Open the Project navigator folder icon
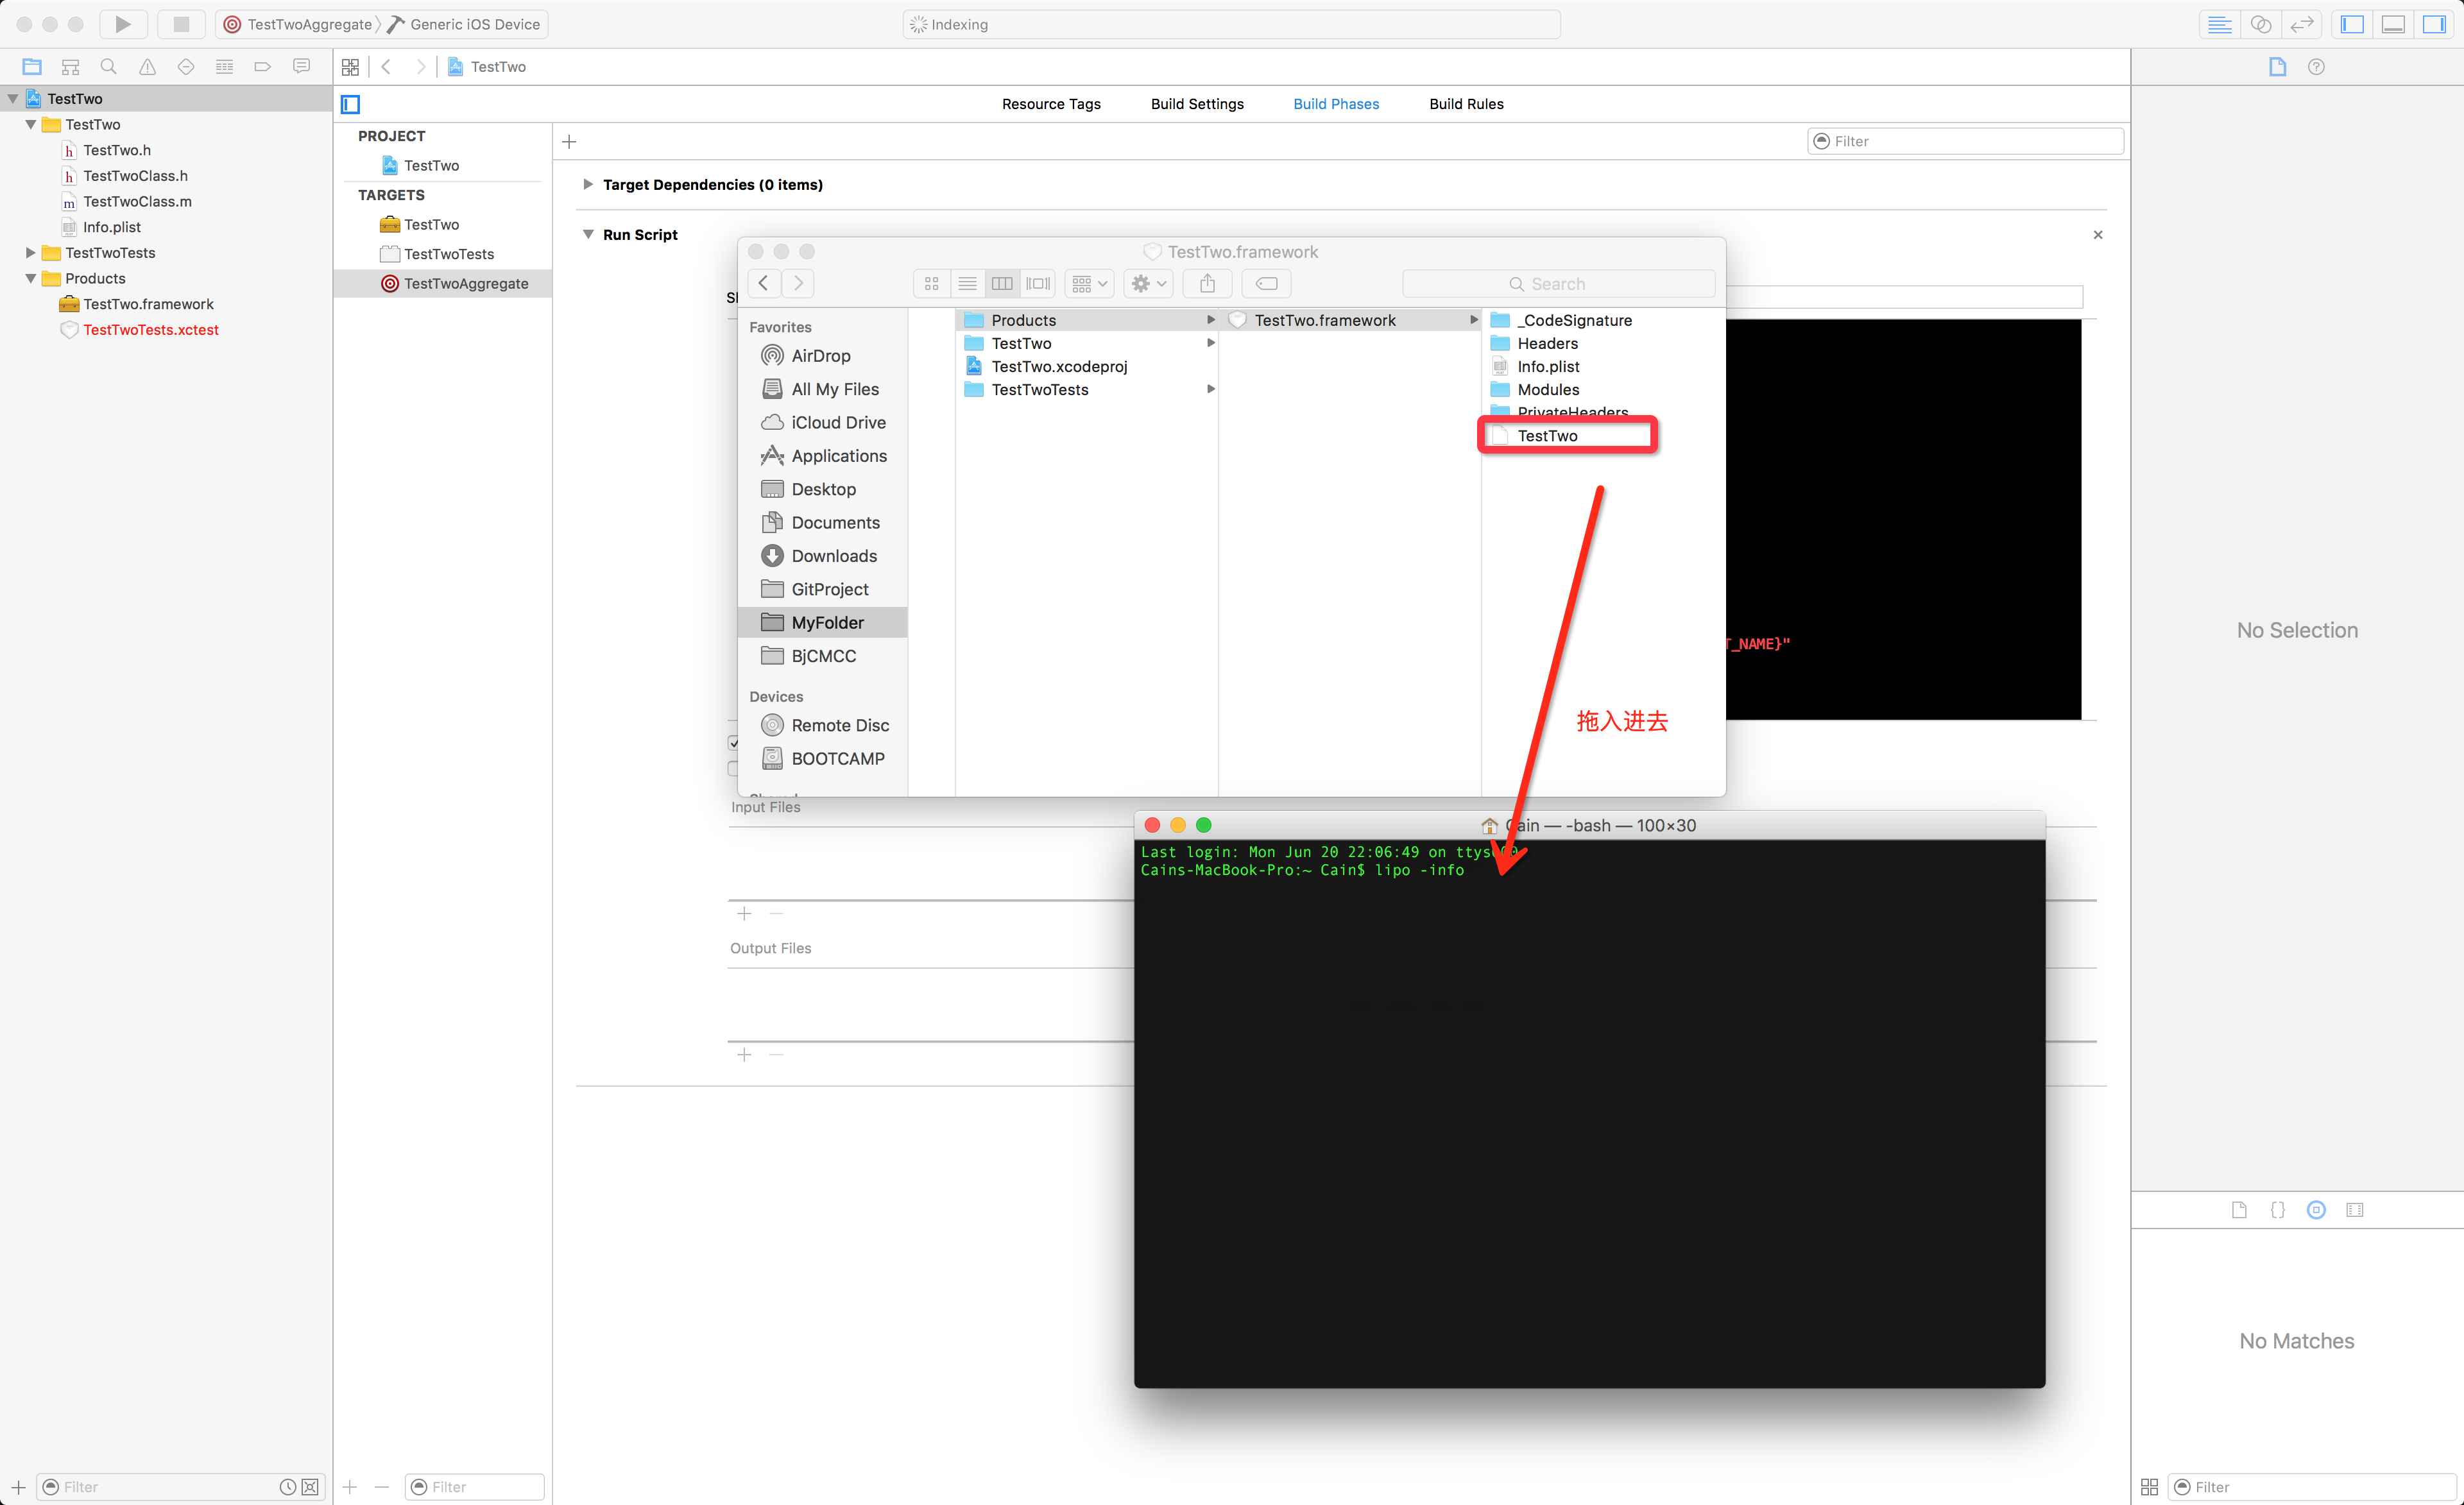 32,67
